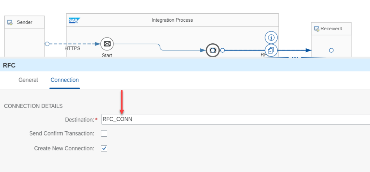Click the Start message event envelope icon
Viewport: 370px width, 172px height.
click(x=107, y=44)
